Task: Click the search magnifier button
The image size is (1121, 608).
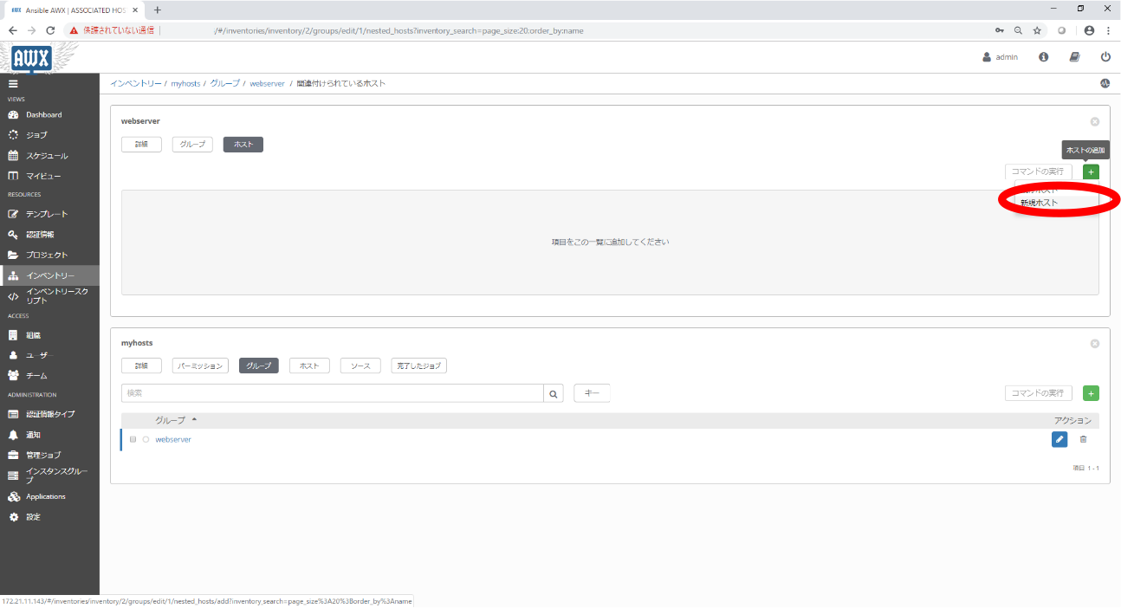Action: point(554,393)
